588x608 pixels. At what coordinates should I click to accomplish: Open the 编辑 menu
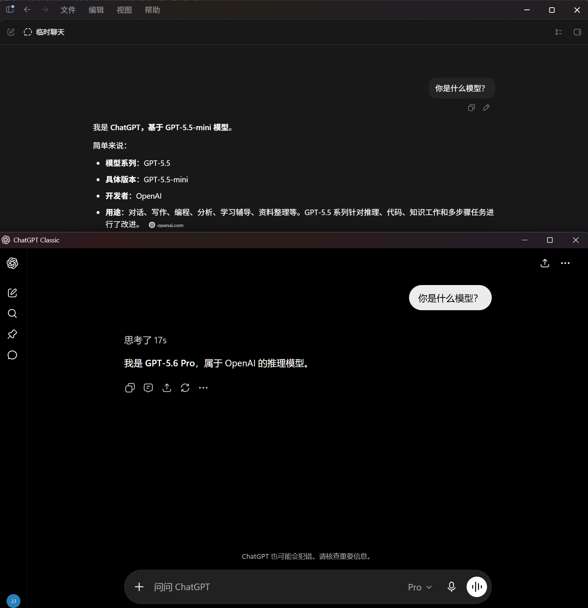pos(96,10)
